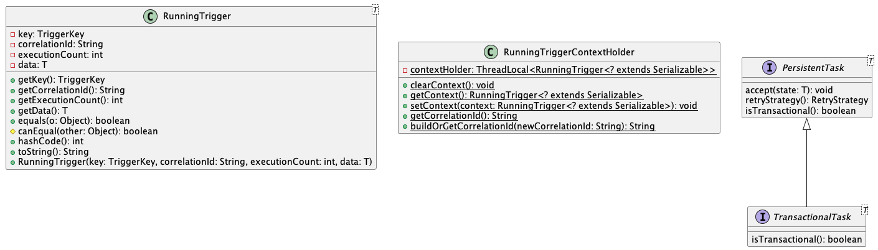
Task: Click the TransactionalTask interface icon
Action: pyautogui.click(x=760, y=217)
